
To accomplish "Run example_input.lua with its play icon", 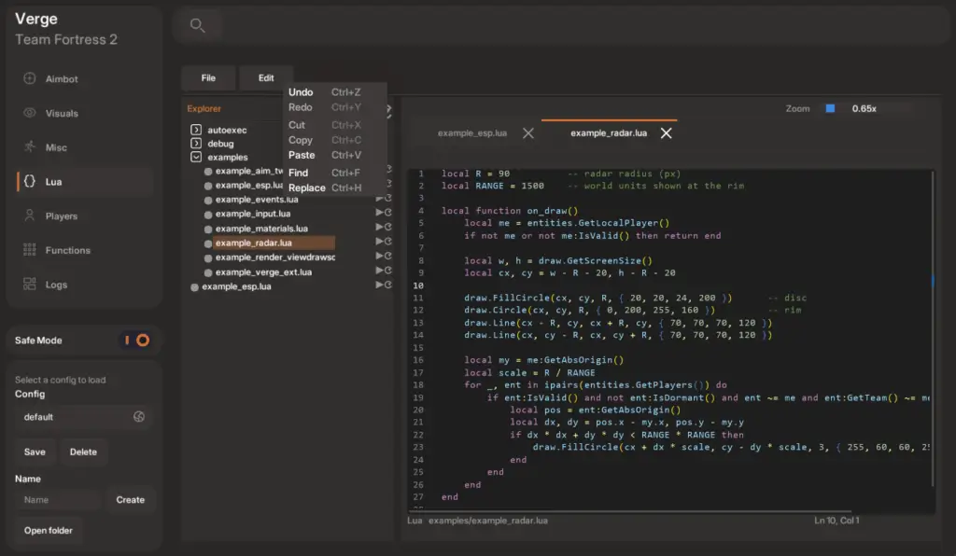I will [379, 213].
